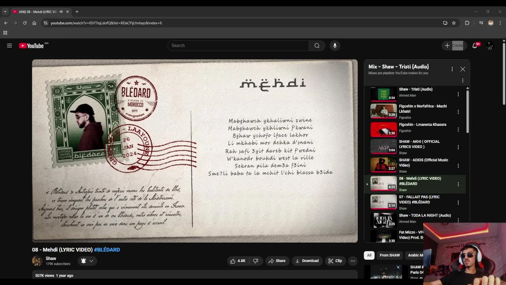Open options for TODA LA NIGHT video
Viewport: 506px width, 285px height.
click(x=458, y=220)
